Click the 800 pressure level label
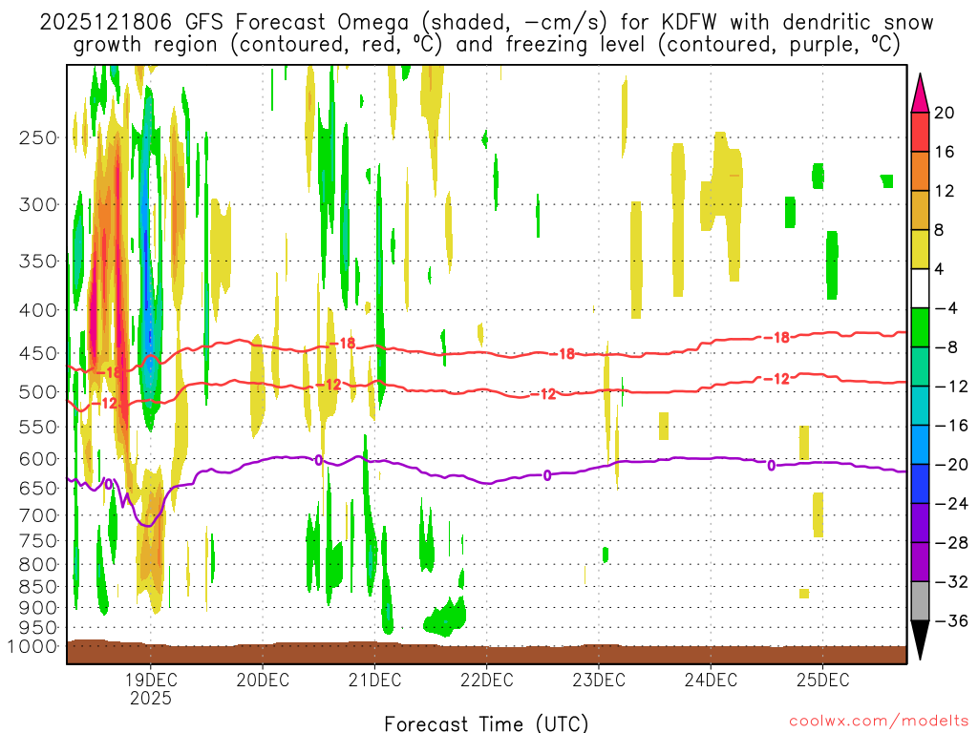This screenshot has height=733, width=978. coord(37,565)
